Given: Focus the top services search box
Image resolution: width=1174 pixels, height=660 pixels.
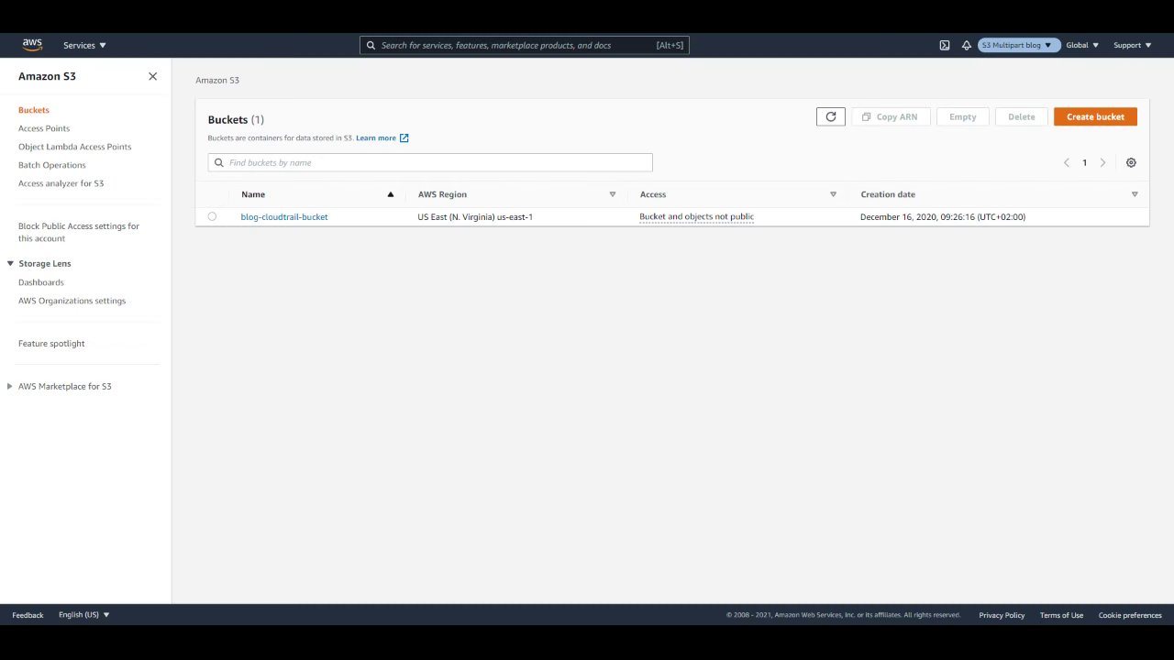Looking at the screenshot, I should (525, 45).
